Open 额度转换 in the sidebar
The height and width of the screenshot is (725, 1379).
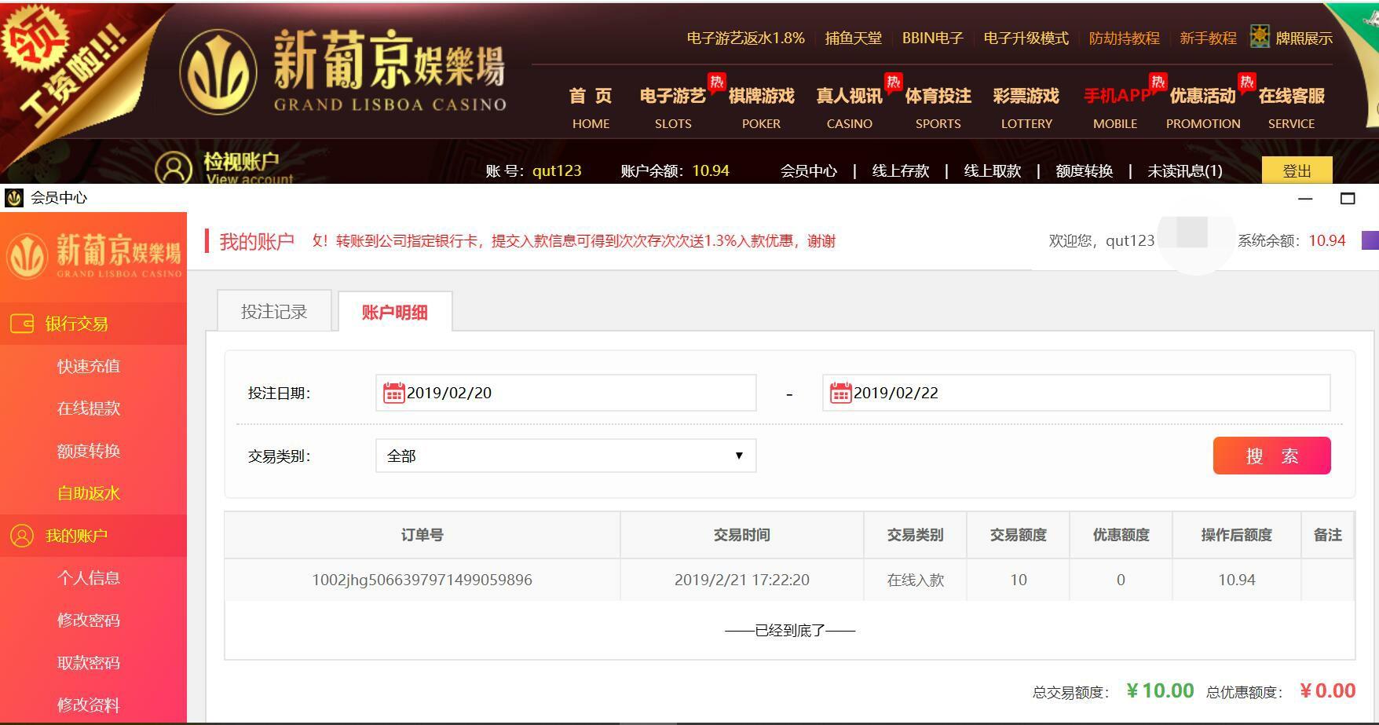88,451
